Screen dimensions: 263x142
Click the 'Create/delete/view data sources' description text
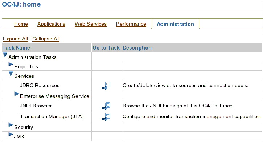coord(185,86)
